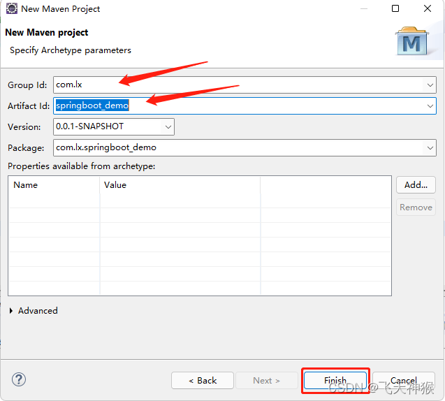This screenshot has width=445, height=401.
Task: Maximize the New Maven Project window
Action: [x=395, y=8]
